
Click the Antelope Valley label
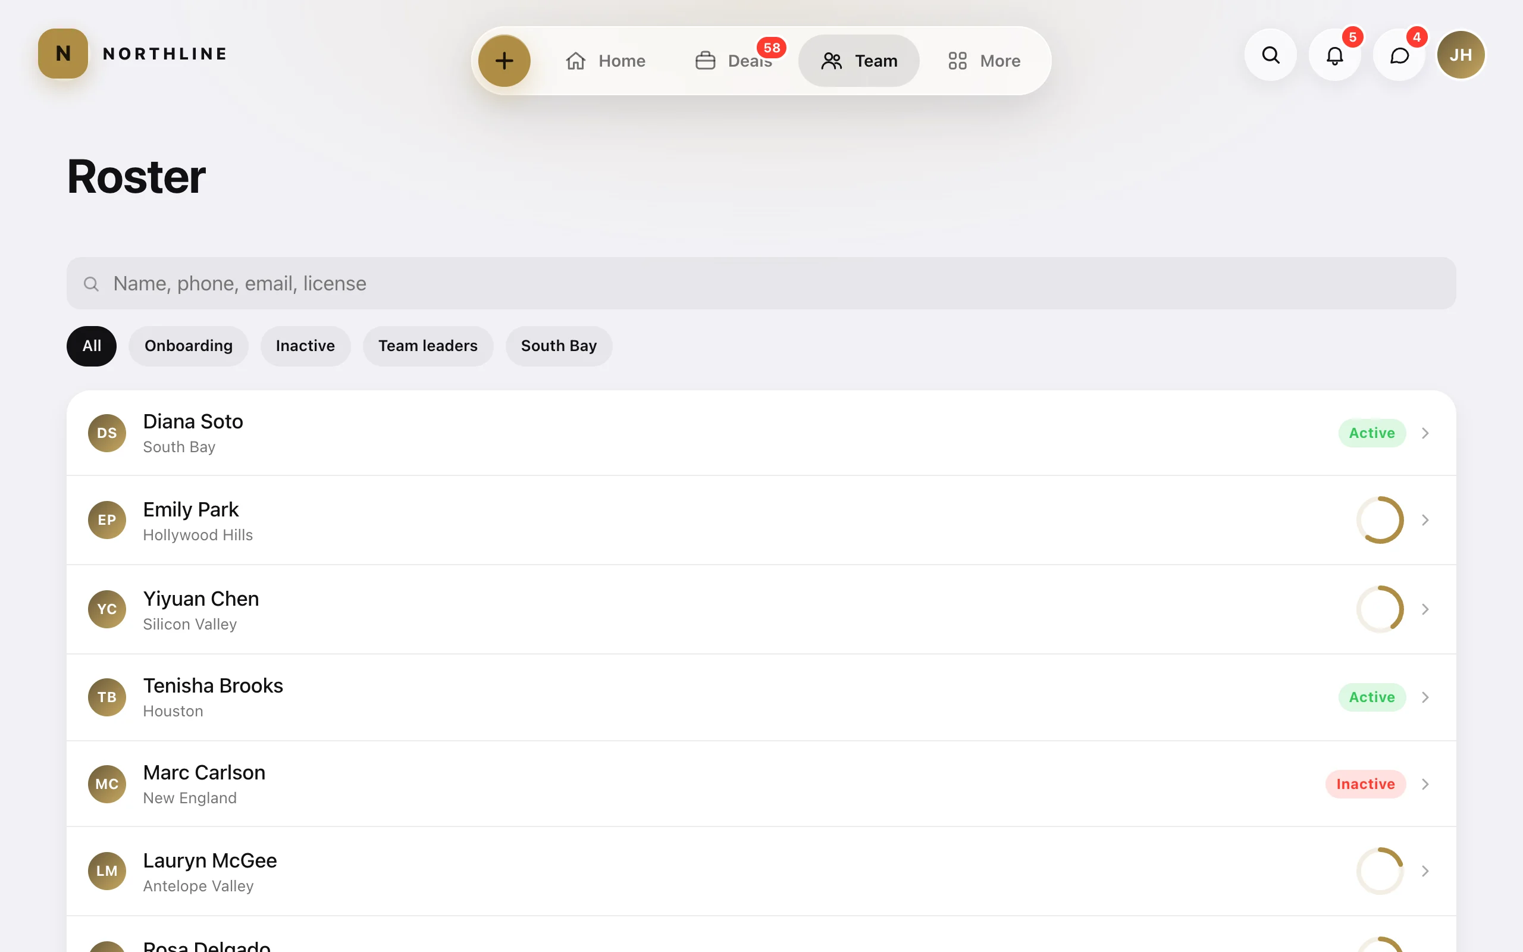click(x=198, y=886)
